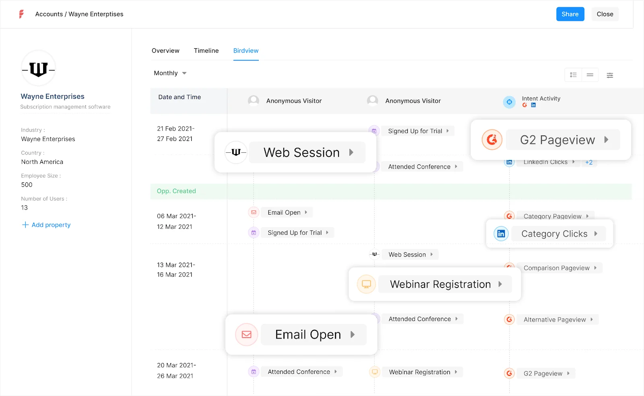This screenshot has width=644, height=396.
Task: Open the numbered list view icon
Action: (x=573, y=75)
